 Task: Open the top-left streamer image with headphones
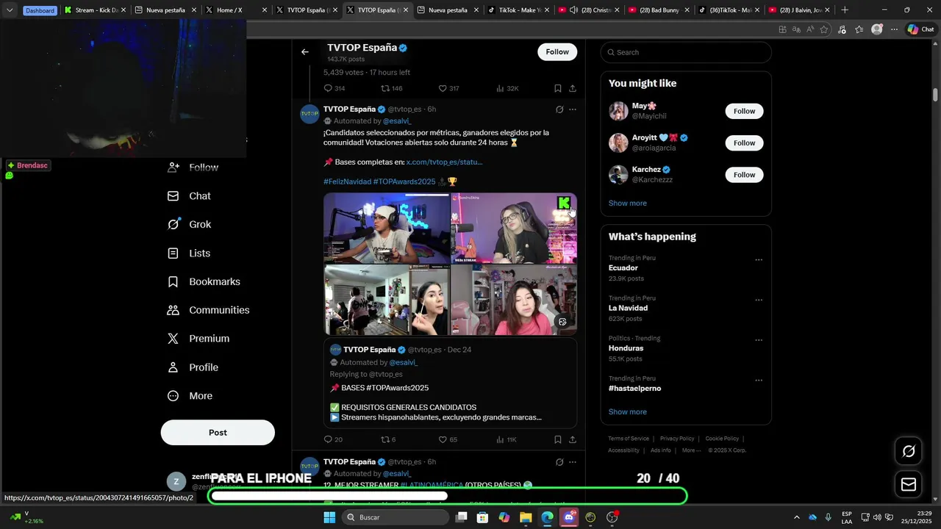(387, 228)
